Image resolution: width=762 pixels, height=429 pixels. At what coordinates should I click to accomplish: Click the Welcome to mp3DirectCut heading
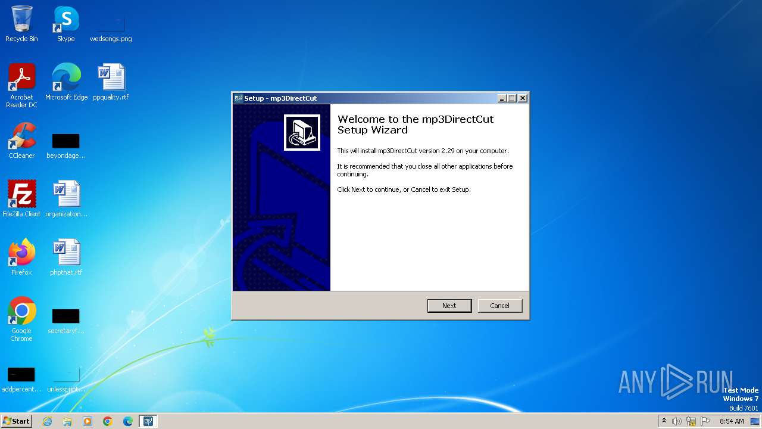click(x=416, y=125)
